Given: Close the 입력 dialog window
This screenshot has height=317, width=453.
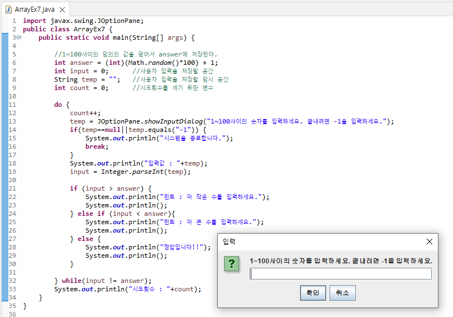Looking at the screenshot, I should [430, 242].
